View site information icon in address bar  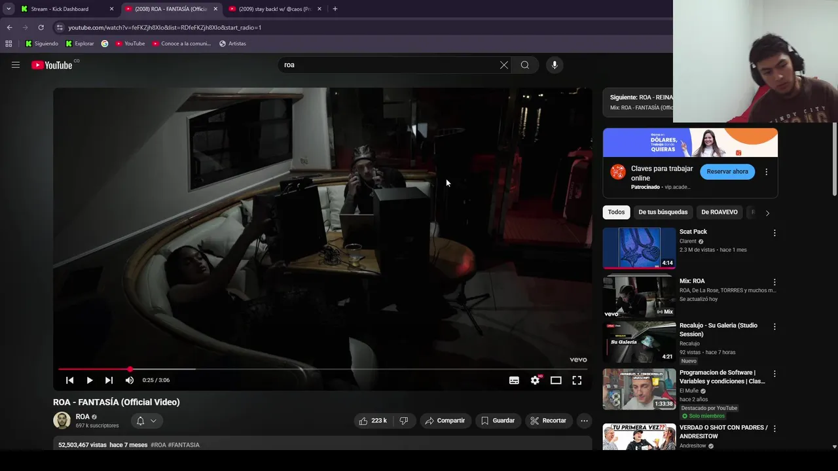pyautogui.click(x=60, y=27)
